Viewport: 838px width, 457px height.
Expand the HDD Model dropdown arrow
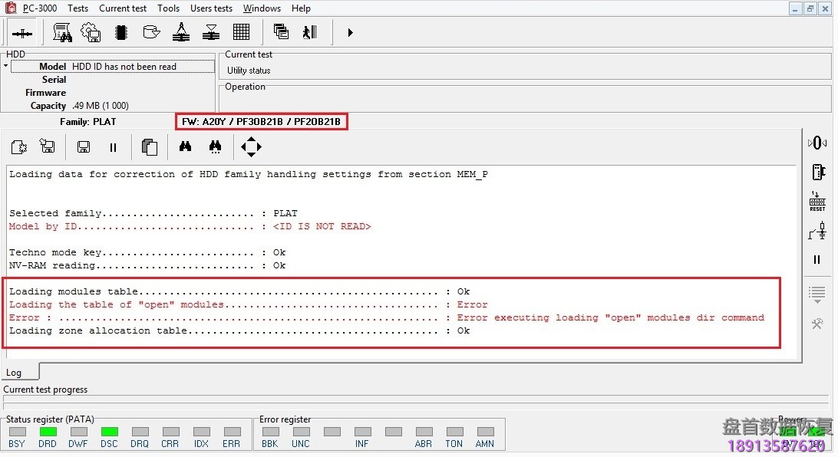(x=6, y=67)
